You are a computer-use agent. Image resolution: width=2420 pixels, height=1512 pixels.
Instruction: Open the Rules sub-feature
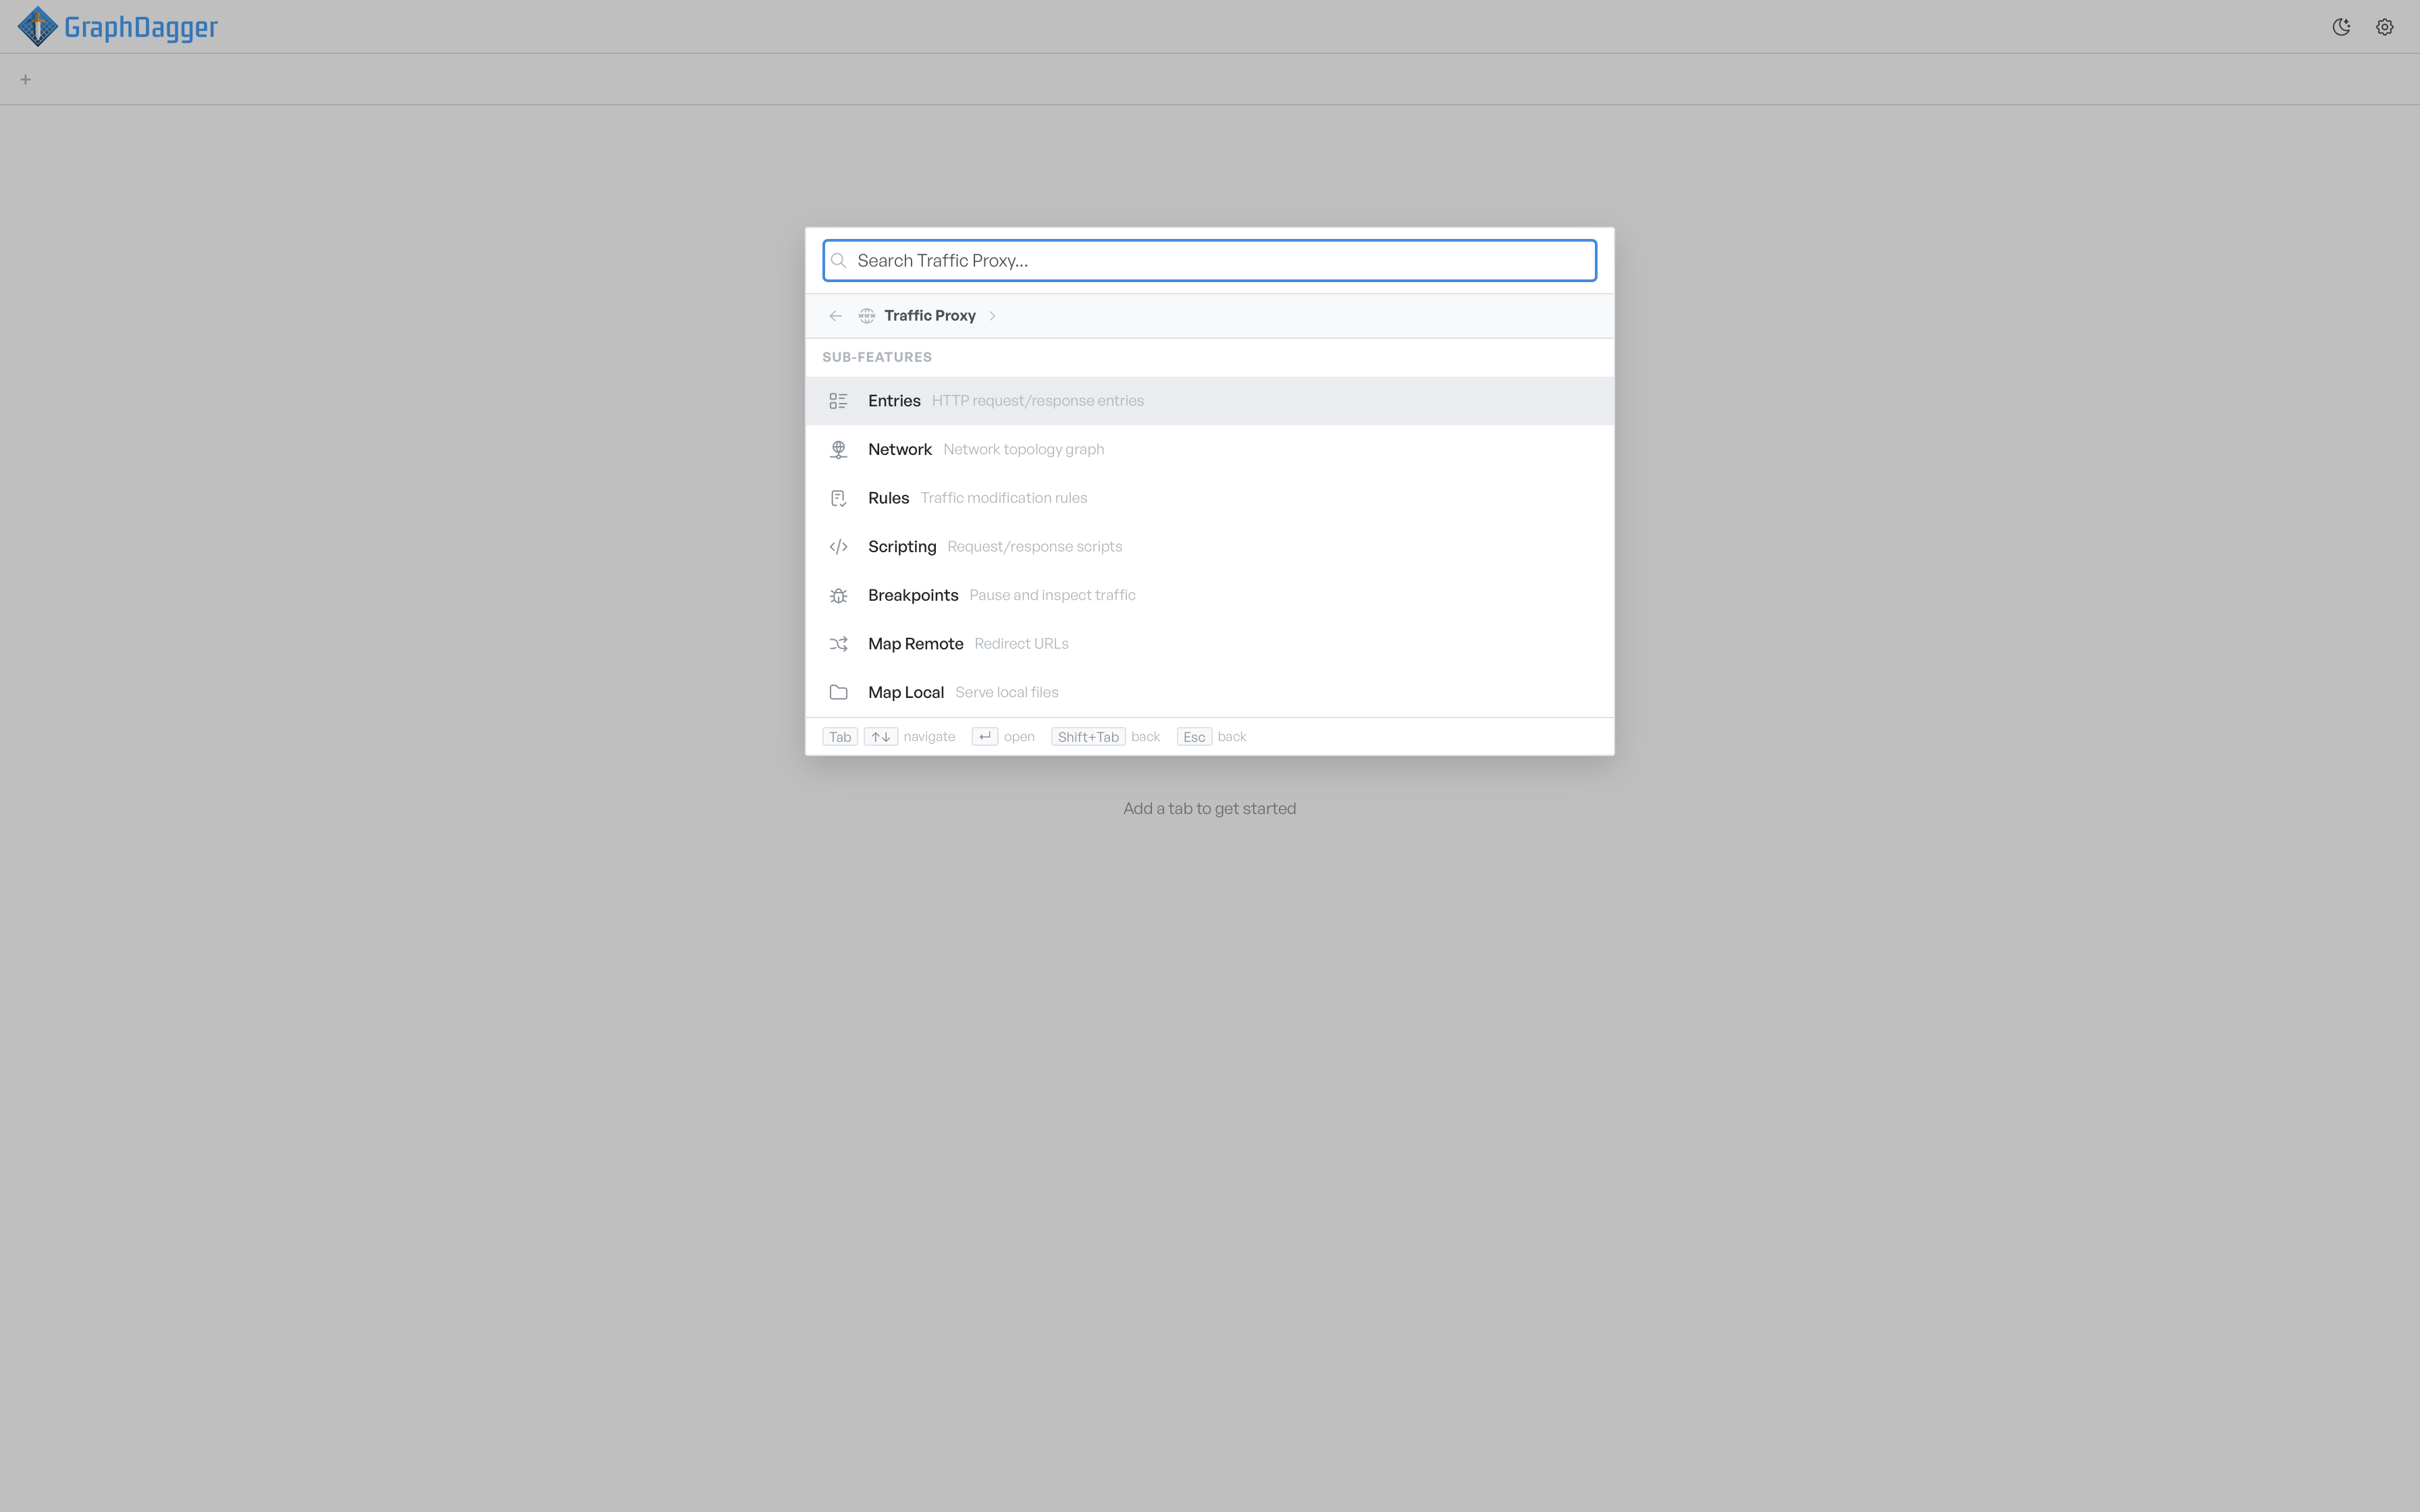coord(1209,498)
